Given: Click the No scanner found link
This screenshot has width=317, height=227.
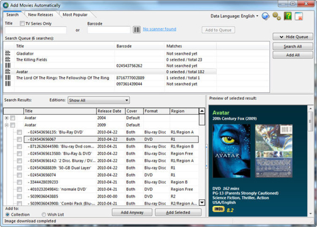Looking at the screenshot, I should [x=159, y=29].
